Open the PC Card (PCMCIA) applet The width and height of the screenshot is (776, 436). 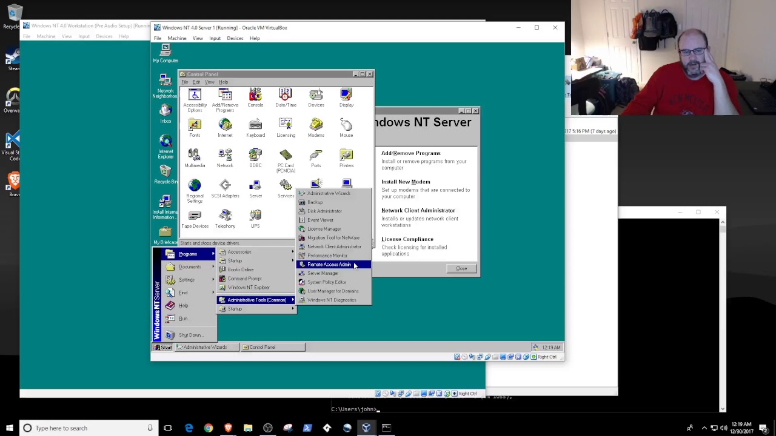(286, 160)
